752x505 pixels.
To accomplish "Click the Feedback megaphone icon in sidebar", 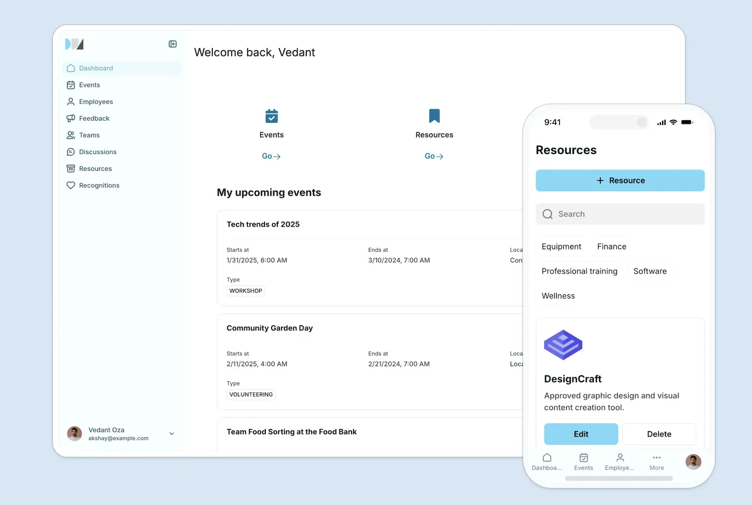I will pyautogui.click(x=71, y=118).
